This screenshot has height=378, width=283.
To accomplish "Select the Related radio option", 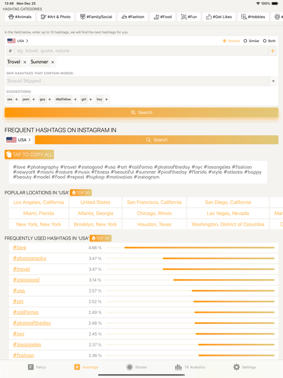I will pyautogui.click(x=231, y=41).
